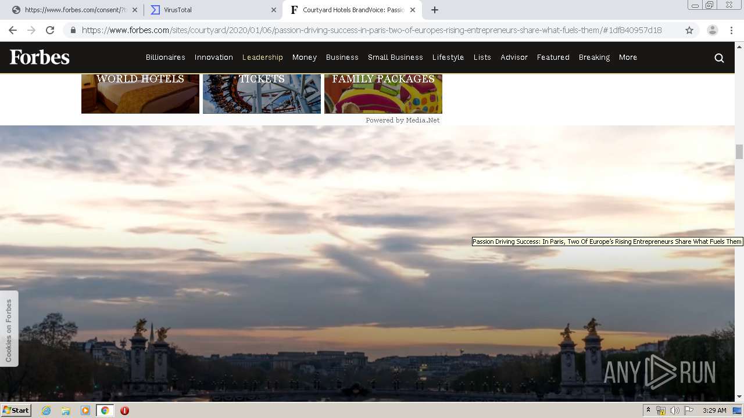This screenshot has width=744, height=418.
Task: Open the Money menu
Action: click(305, 57)
